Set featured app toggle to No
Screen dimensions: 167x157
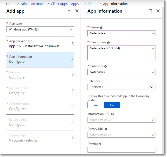click(112, 105)
